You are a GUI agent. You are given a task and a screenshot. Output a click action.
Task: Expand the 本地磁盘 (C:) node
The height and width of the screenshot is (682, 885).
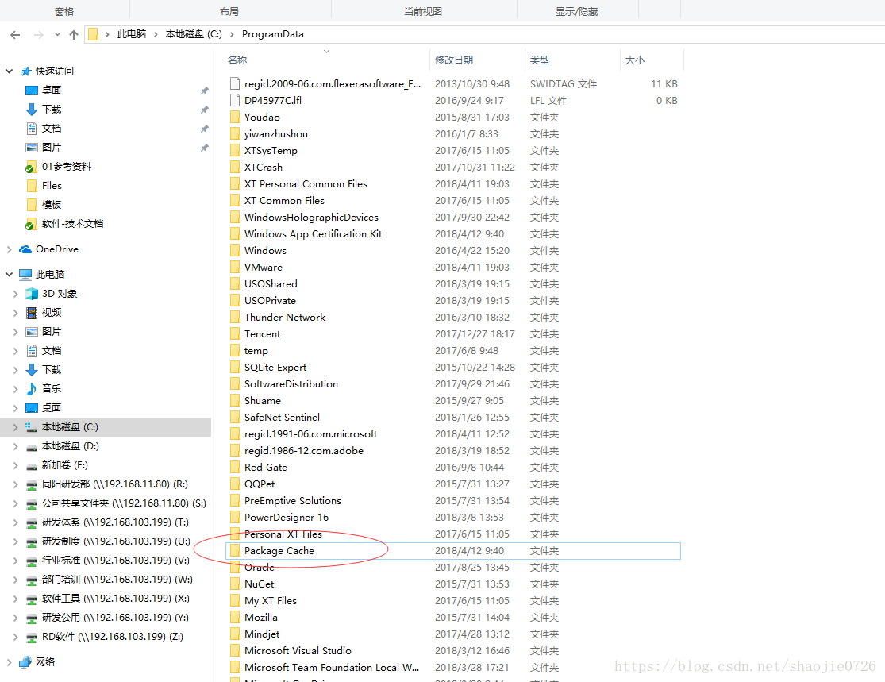15,427
